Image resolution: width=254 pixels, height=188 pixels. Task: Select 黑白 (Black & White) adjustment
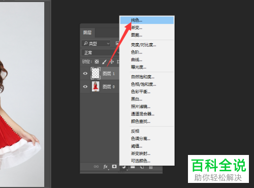click(x=147, y=99)
